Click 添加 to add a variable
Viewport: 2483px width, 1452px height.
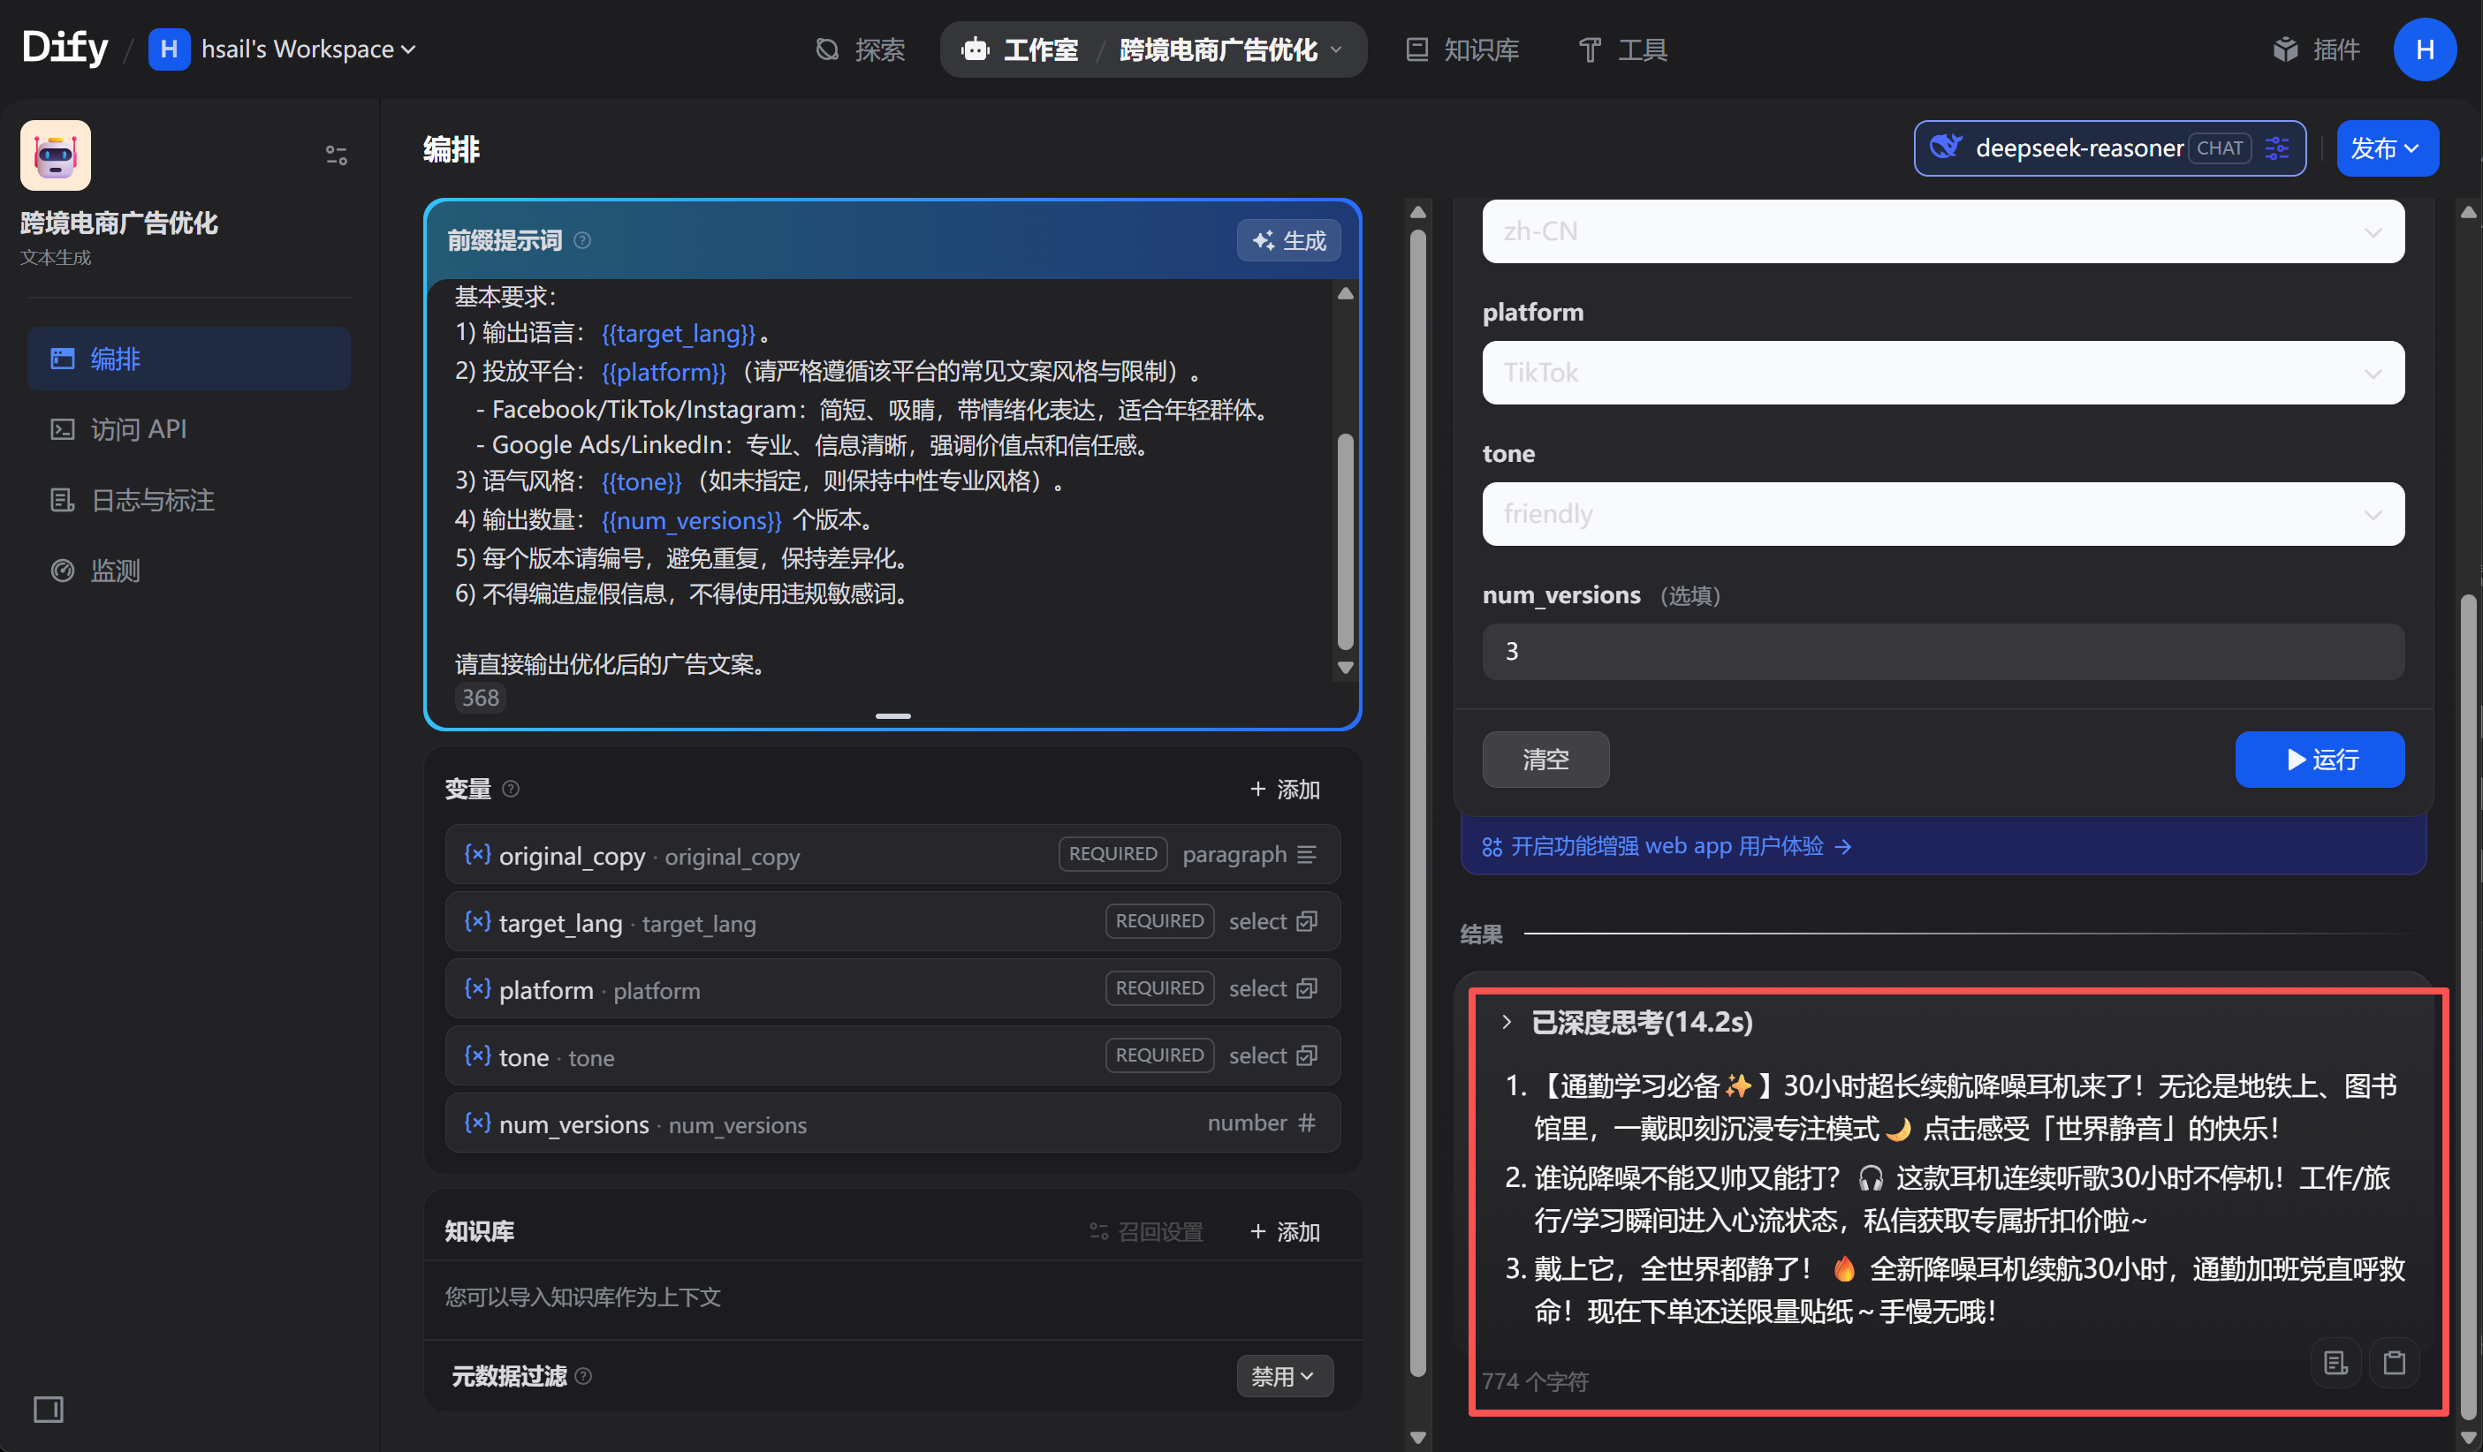(1285, 789)
